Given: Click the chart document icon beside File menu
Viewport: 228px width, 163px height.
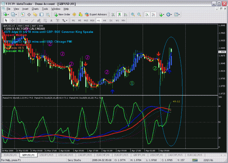Looking at the screenshot, I should (3, 9).
